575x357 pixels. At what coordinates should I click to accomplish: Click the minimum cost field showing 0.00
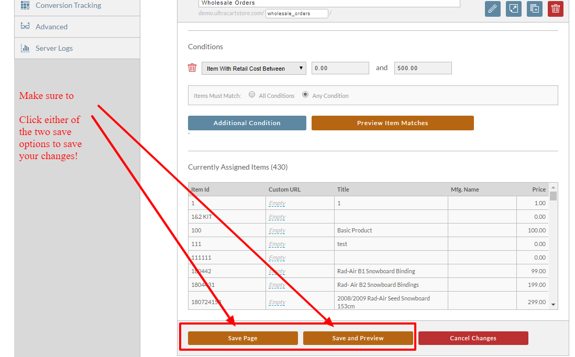(x=340, y=68)
